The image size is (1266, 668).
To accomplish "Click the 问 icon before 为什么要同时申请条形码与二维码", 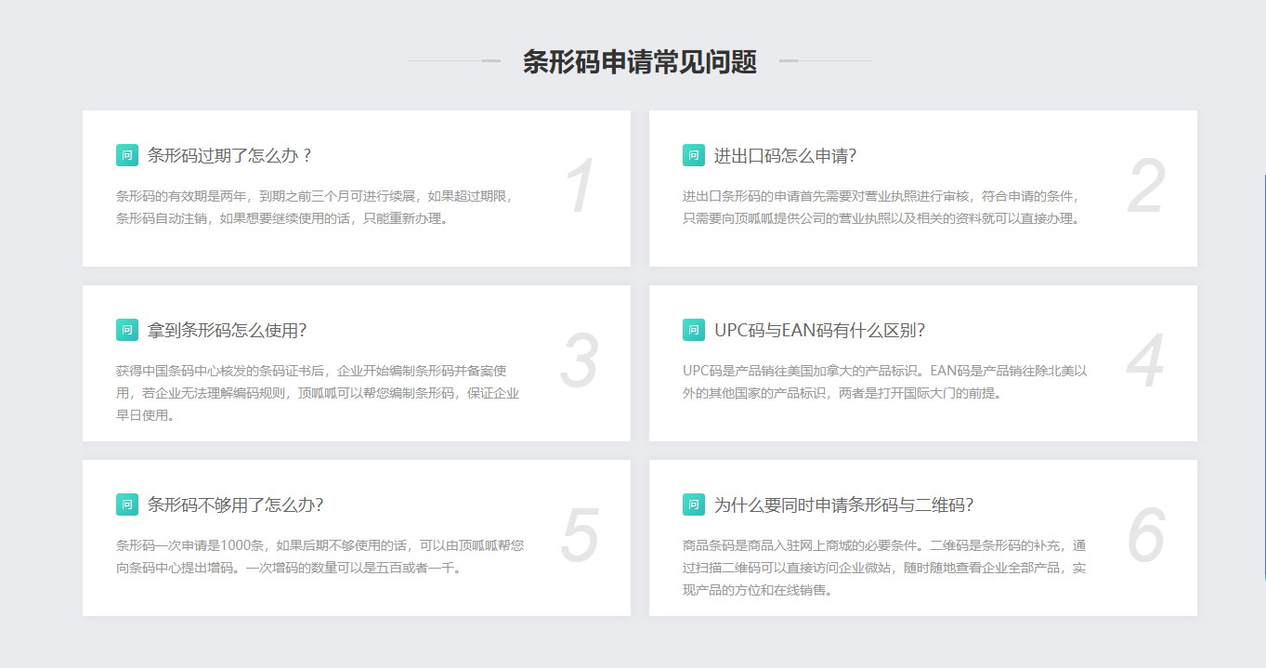I will pyautogui.click(x=694, y=504).
